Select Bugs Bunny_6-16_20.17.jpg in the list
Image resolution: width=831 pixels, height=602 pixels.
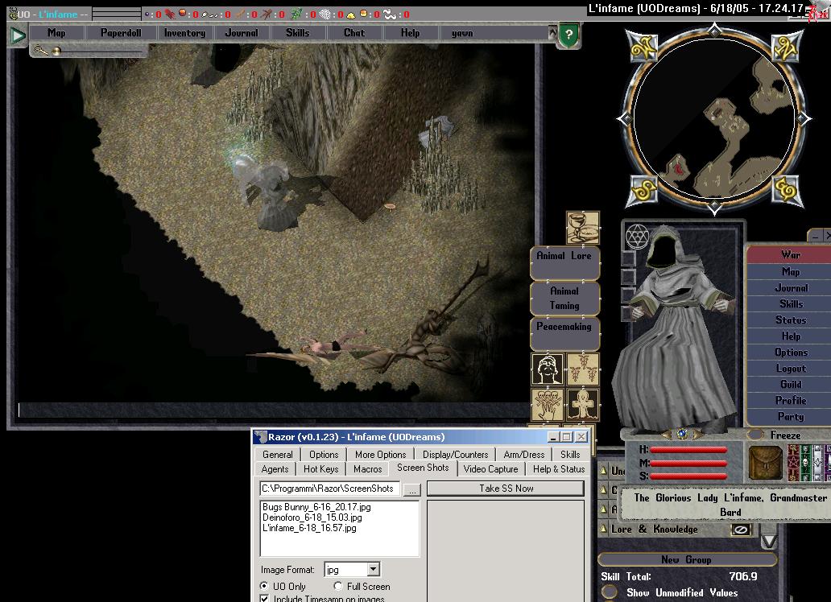click(316, 506)
